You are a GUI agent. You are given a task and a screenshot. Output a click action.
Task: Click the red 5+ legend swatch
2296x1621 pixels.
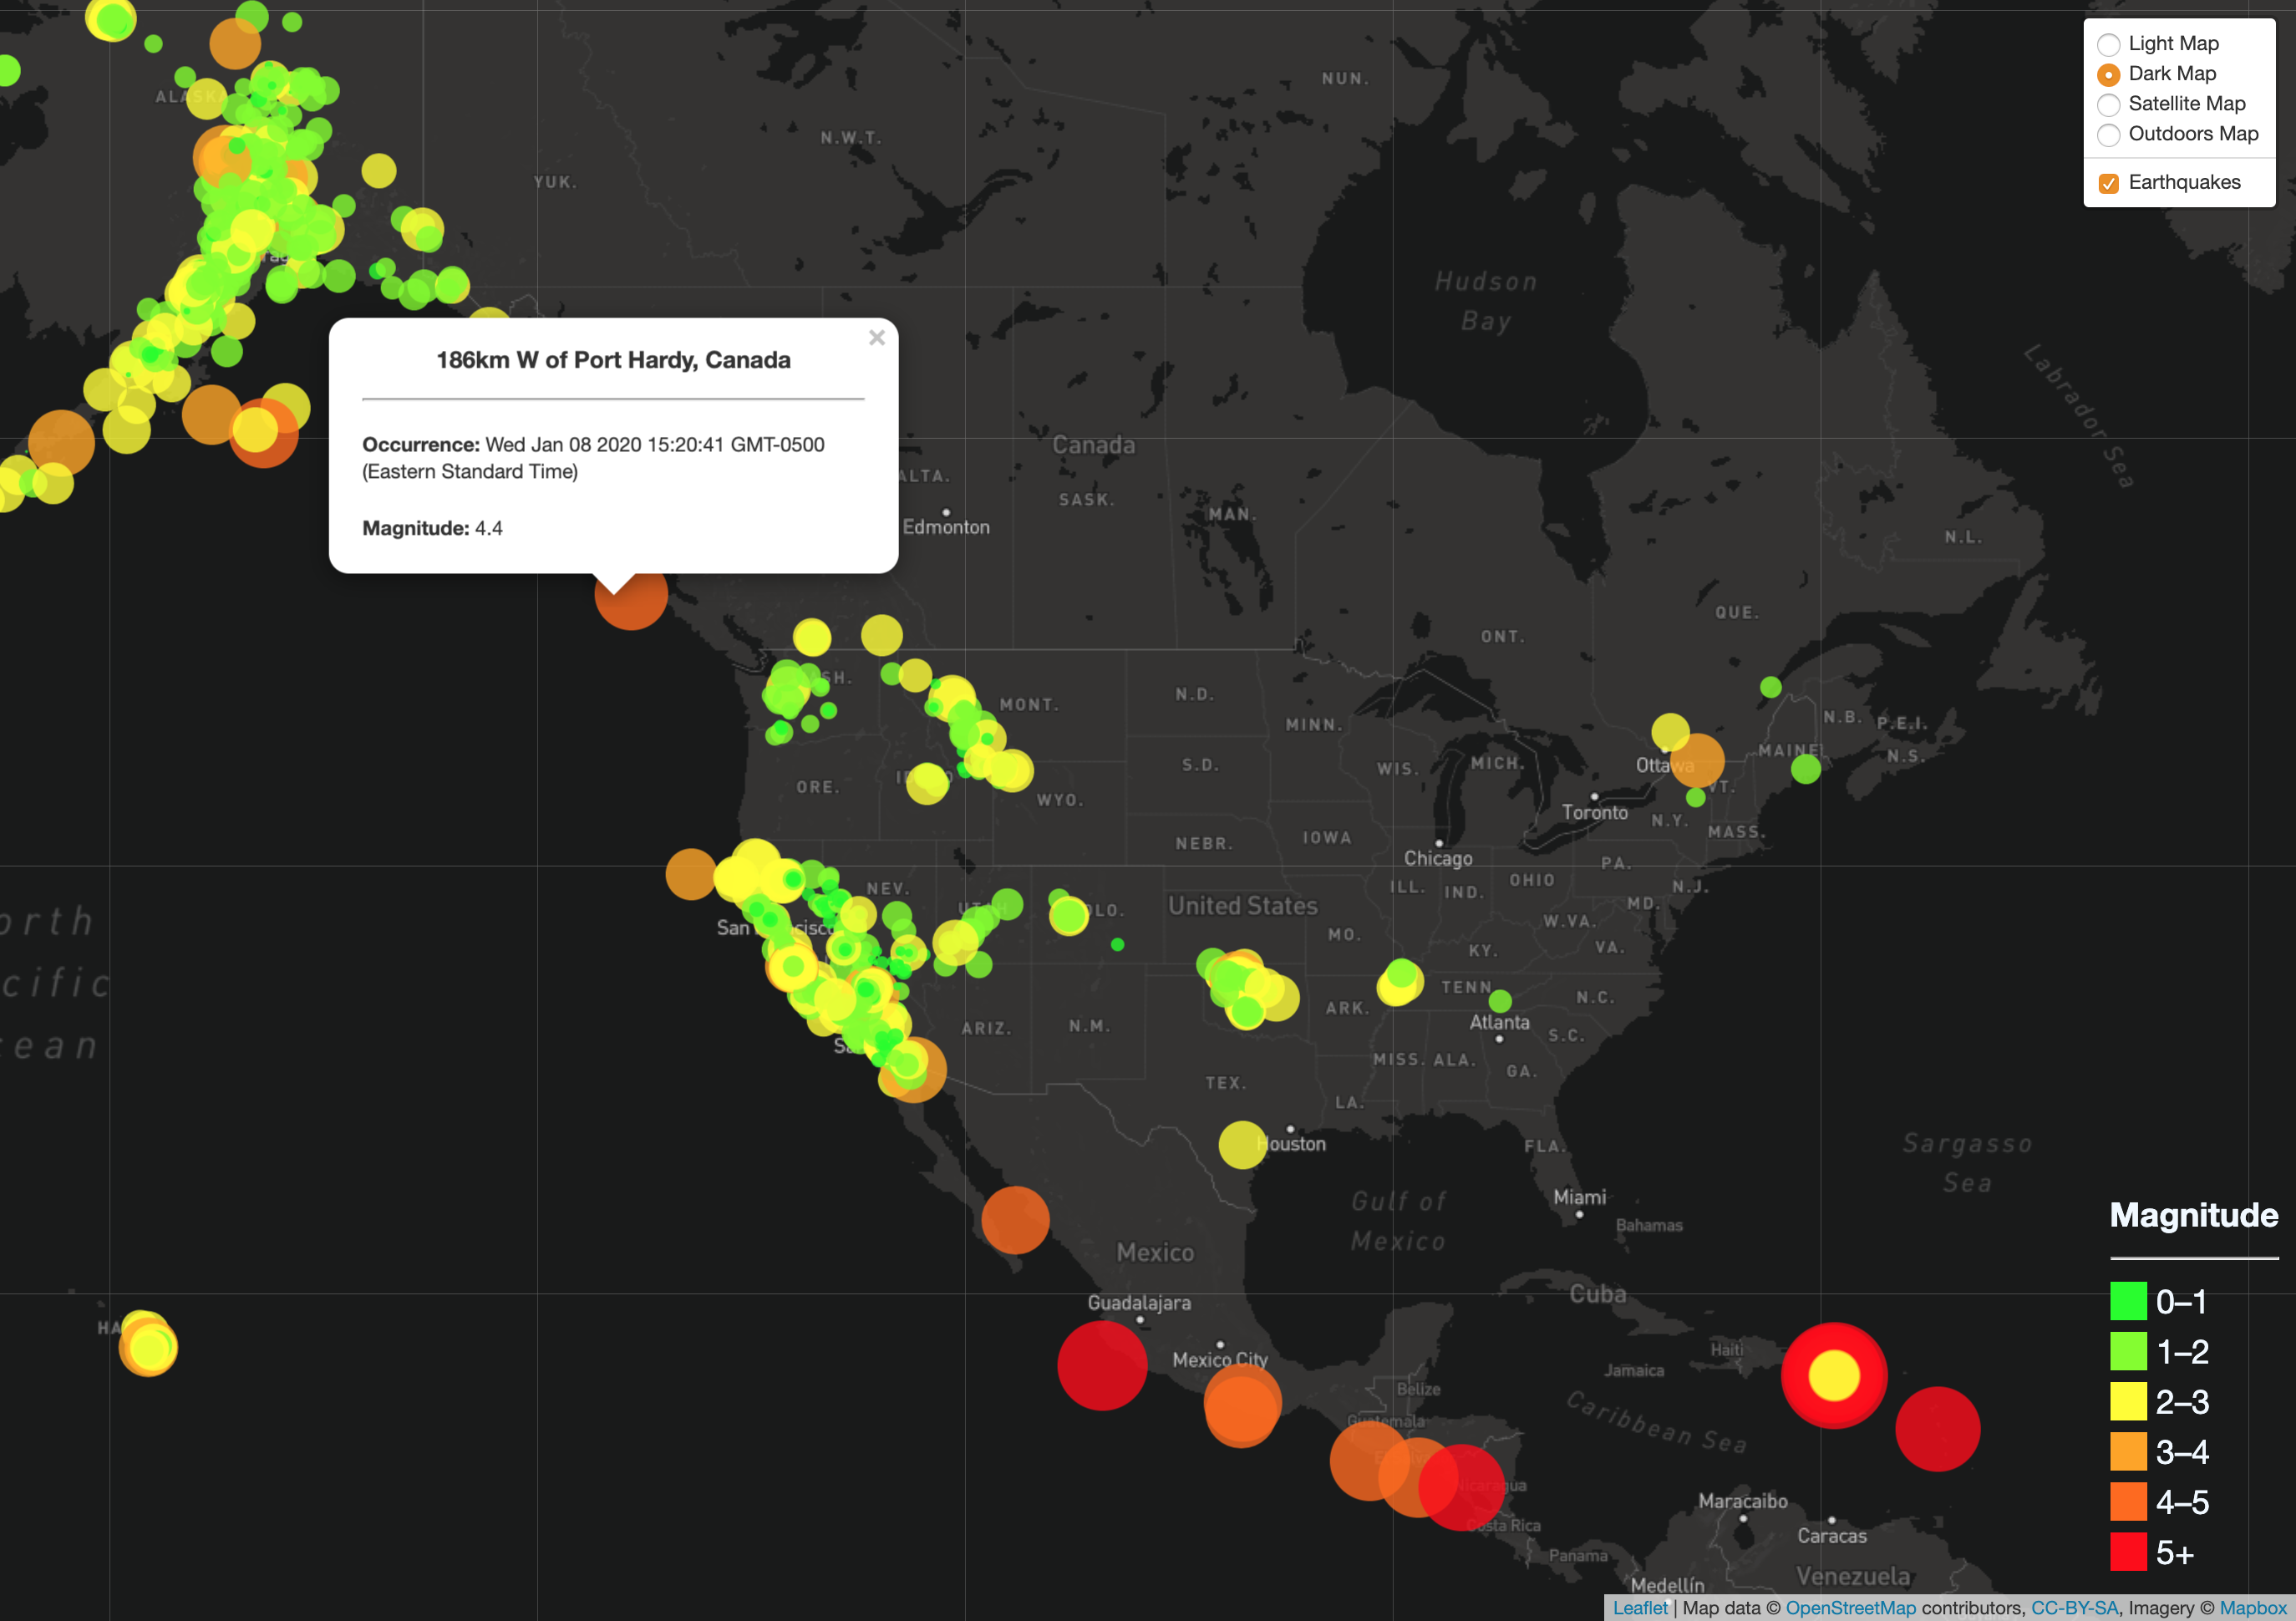click(x=2128, y=1552)
